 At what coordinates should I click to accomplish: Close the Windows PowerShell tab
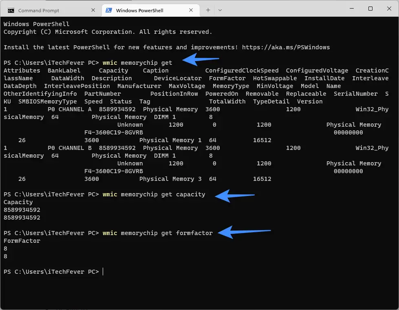point(191,10)
